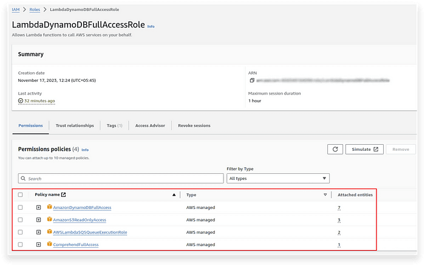425x266 pixels.
Task: Open the external link icon beside Policy name
Action: point(63,195)
